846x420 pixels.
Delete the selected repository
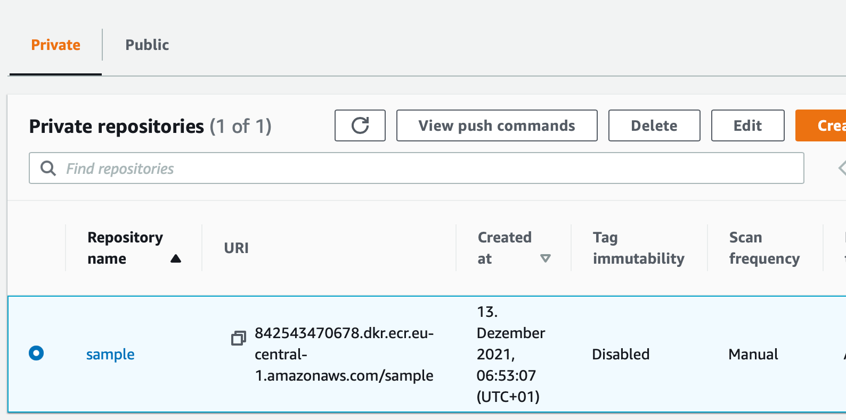[654, 125]
